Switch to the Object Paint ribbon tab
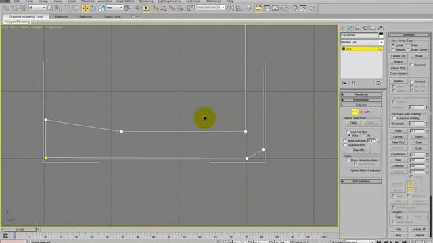Image resolution: width=433 pixels, height=243 pixels. (x=112, y=16)
